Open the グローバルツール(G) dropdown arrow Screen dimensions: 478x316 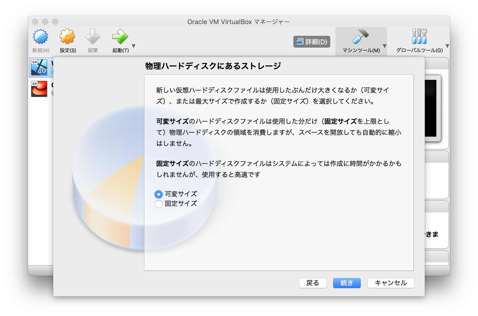[447, 46]
